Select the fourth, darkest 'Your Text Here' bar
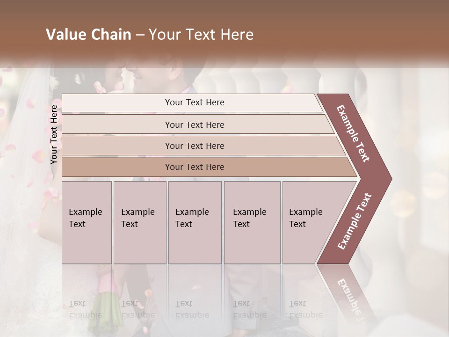 tap(210, 167)
